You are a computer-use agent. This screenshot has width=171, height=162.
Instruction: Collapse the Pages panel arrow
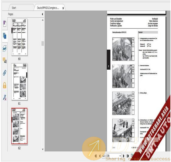click(42, 14)
